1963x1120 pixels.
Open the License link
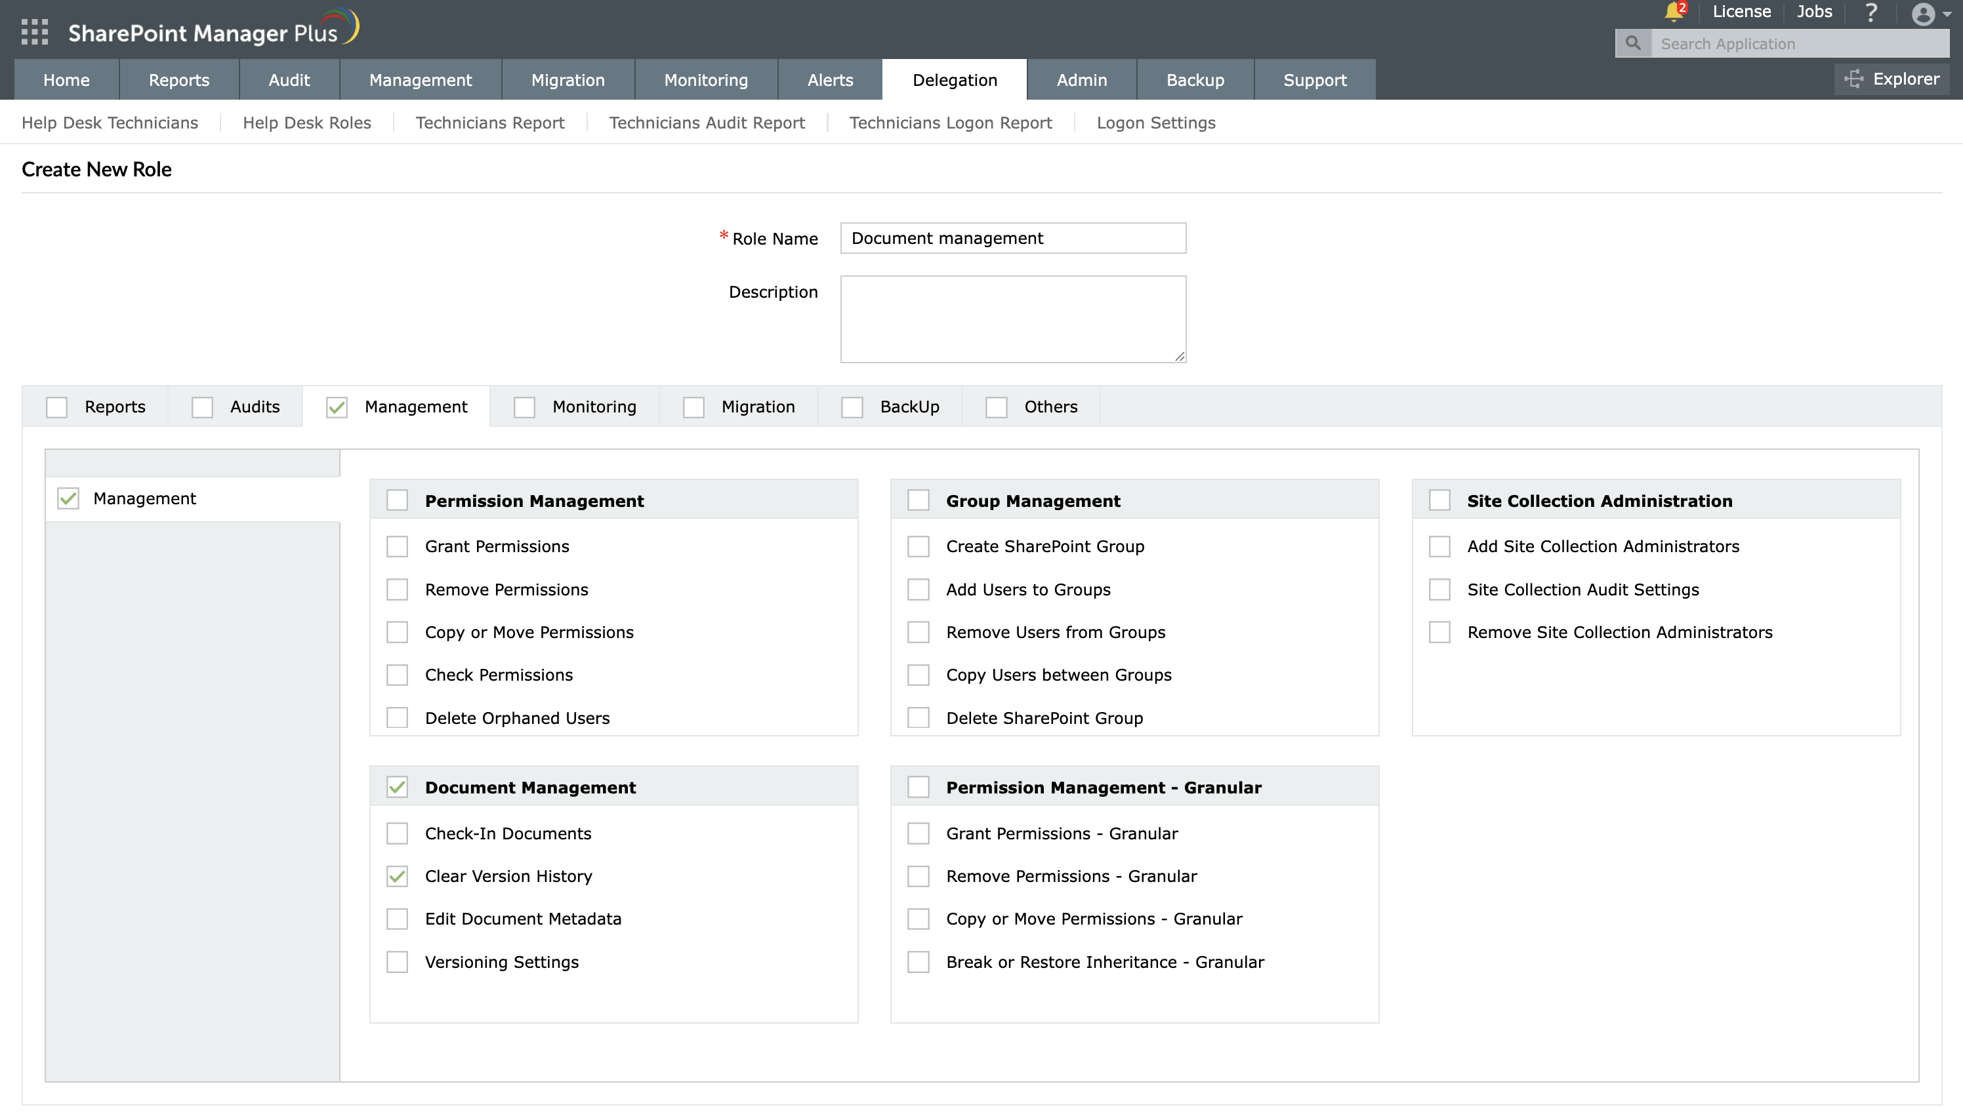tap(1741, 12)
